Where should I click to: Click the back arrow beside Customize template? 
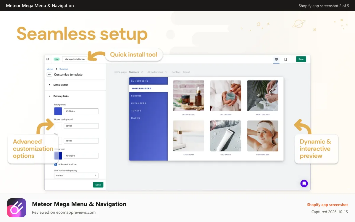[x=49, y=75]
